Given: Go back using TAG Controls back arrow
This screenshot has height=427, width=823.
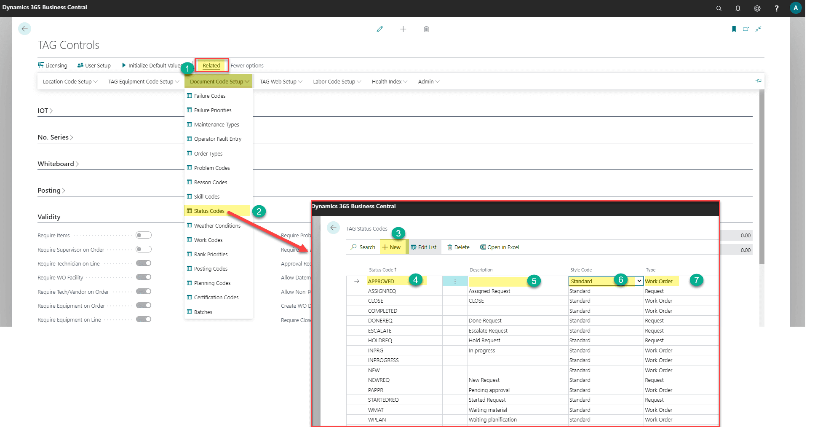Looking at the screenshot, I should pyautogui.click(x=24, y=29).
